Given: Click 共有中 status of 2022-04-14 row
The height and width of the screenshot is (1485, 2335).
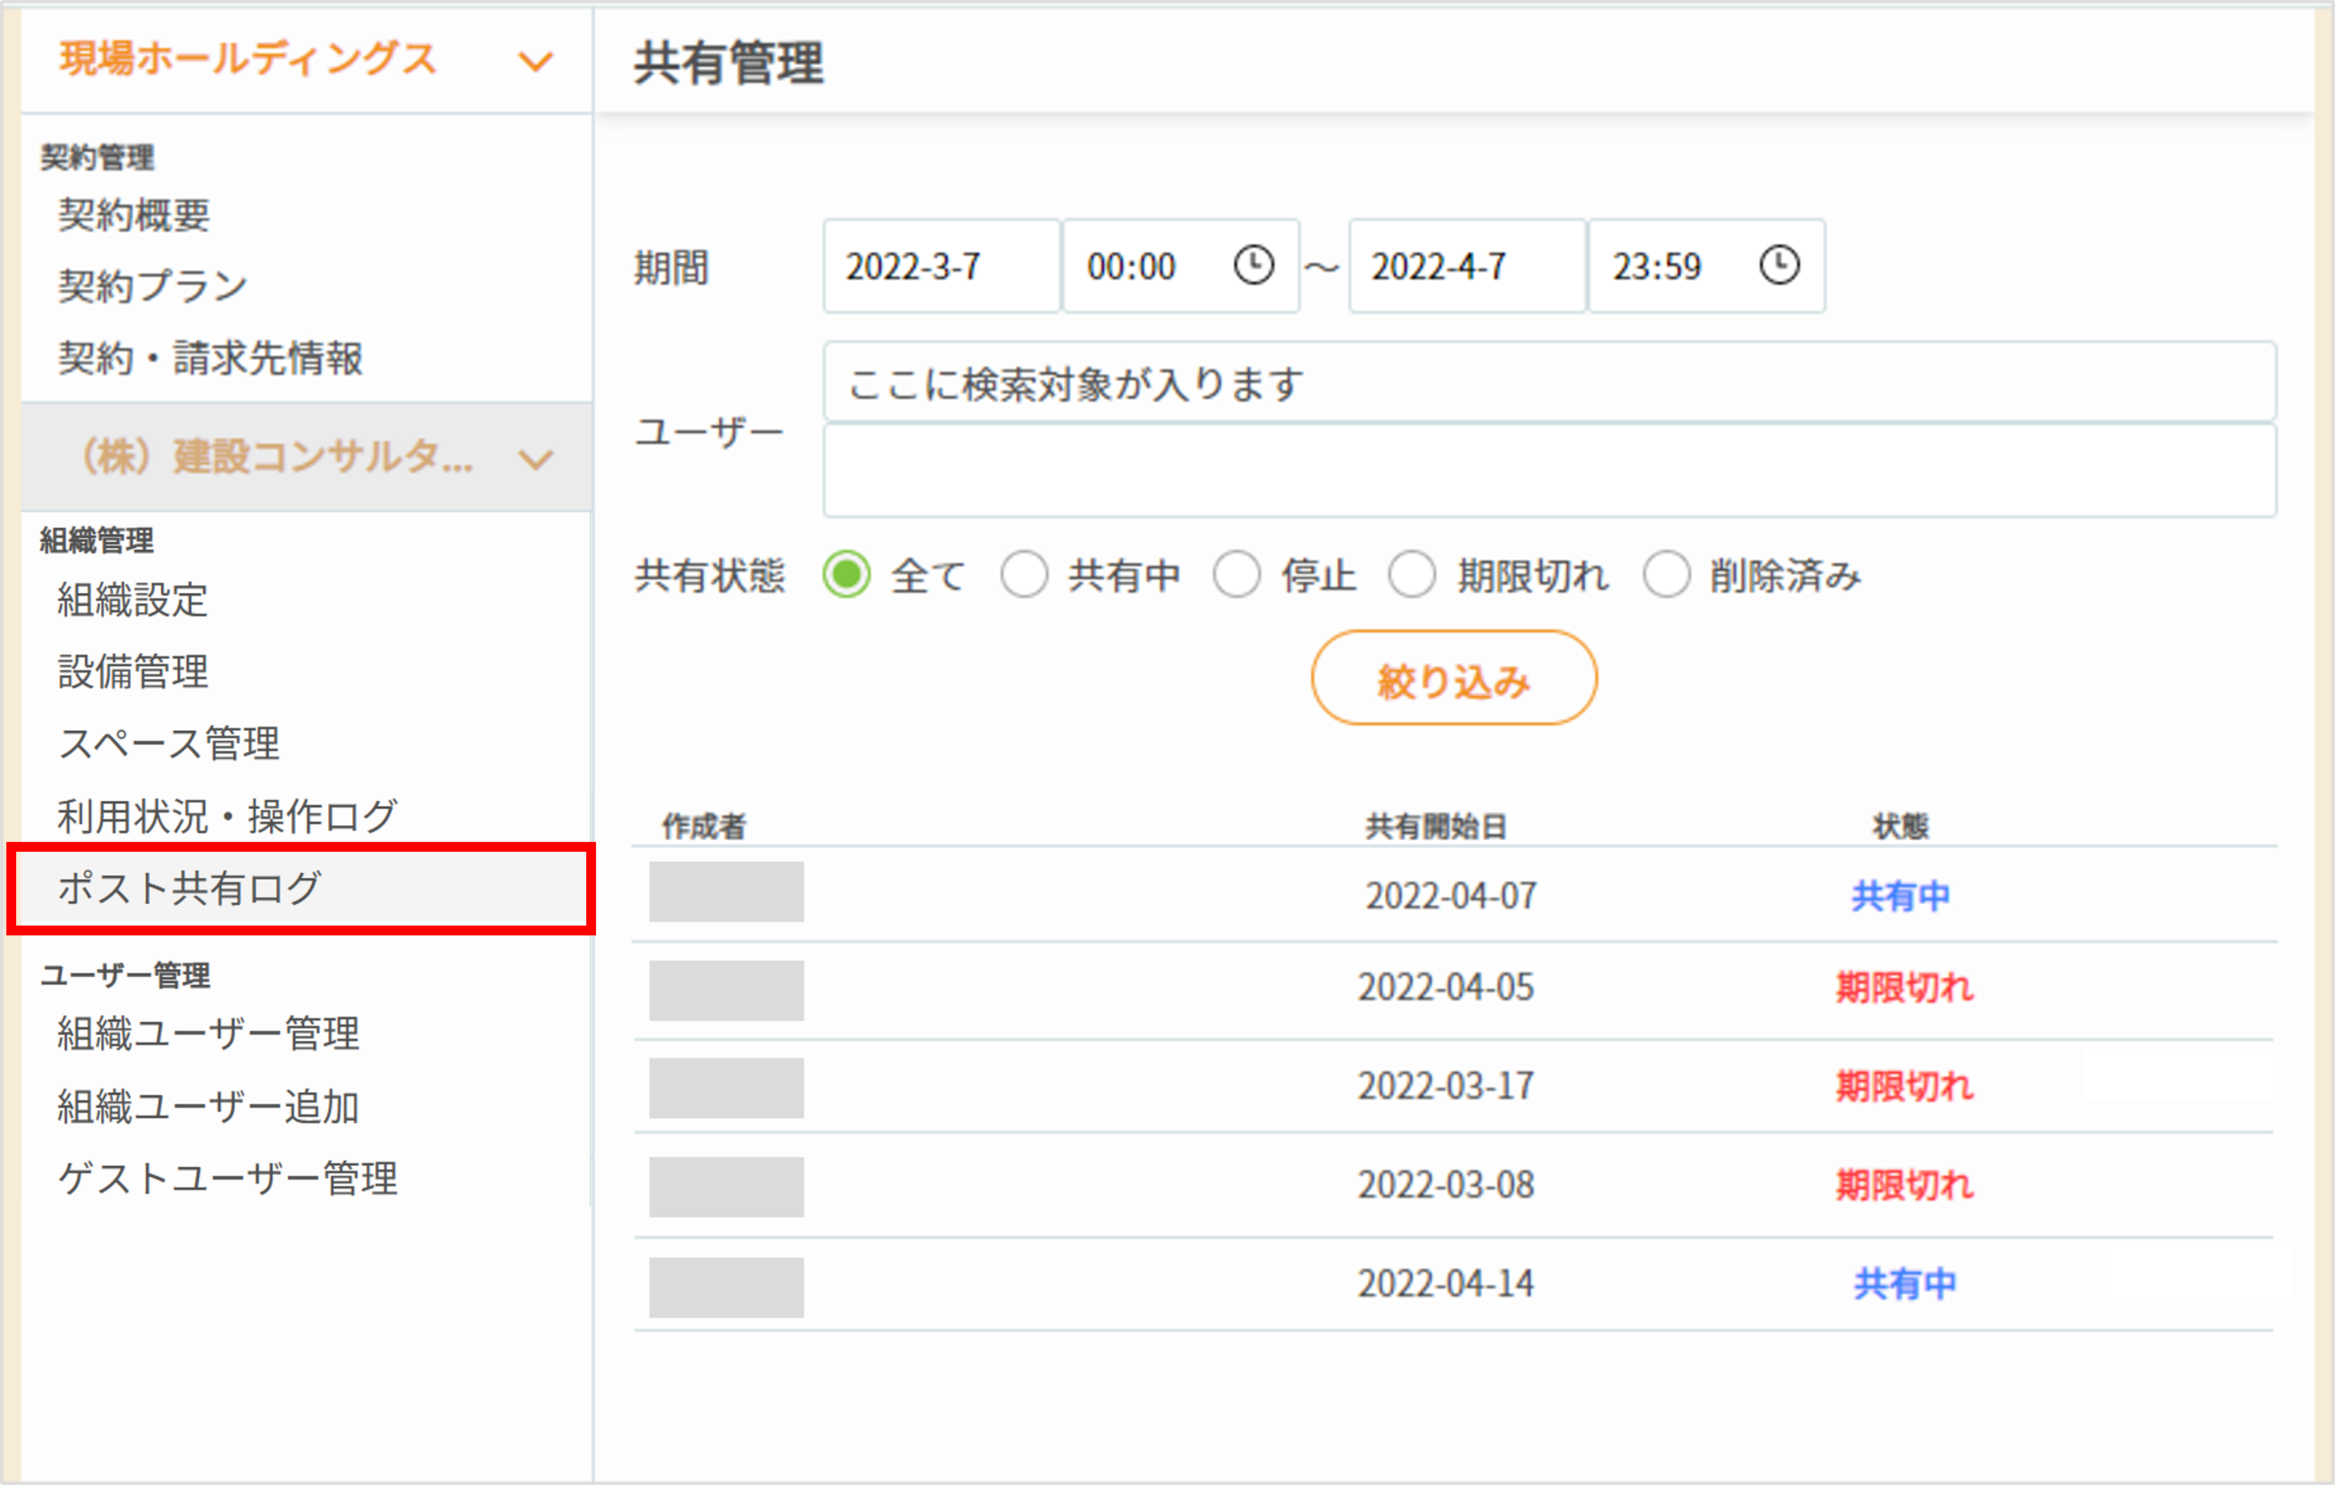Looking at the screenshot, I should [1904, 1284].
